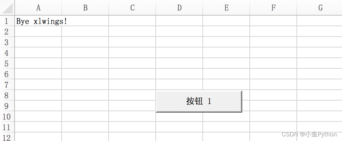Select column C header
This screenshot has height=141, width=342.
coord(132,7)
